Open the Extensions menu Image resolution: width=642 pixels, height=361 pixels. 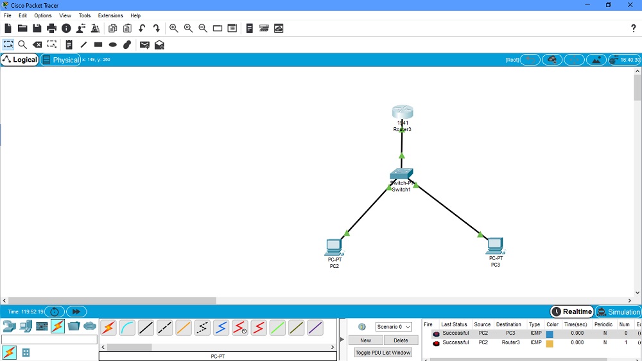point(110,15)
